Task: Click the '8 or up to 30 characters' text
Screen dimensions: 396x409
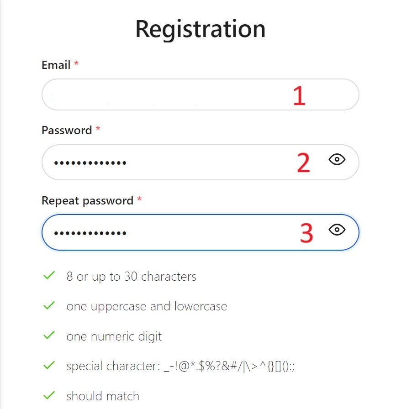Action: 132,277
